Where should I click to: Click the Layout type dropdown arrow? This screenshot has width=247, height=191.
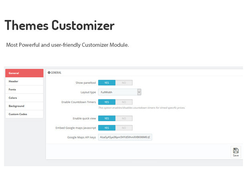coord(139,92)
